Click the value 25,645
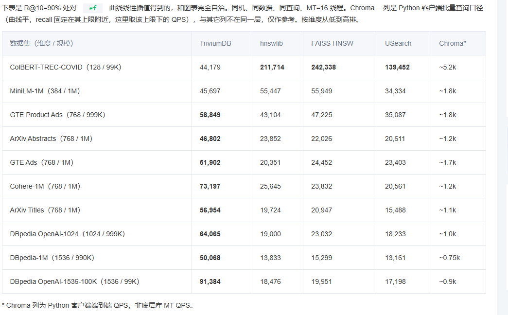The height and width of the screenshot is (315, 508). [270, 186]
